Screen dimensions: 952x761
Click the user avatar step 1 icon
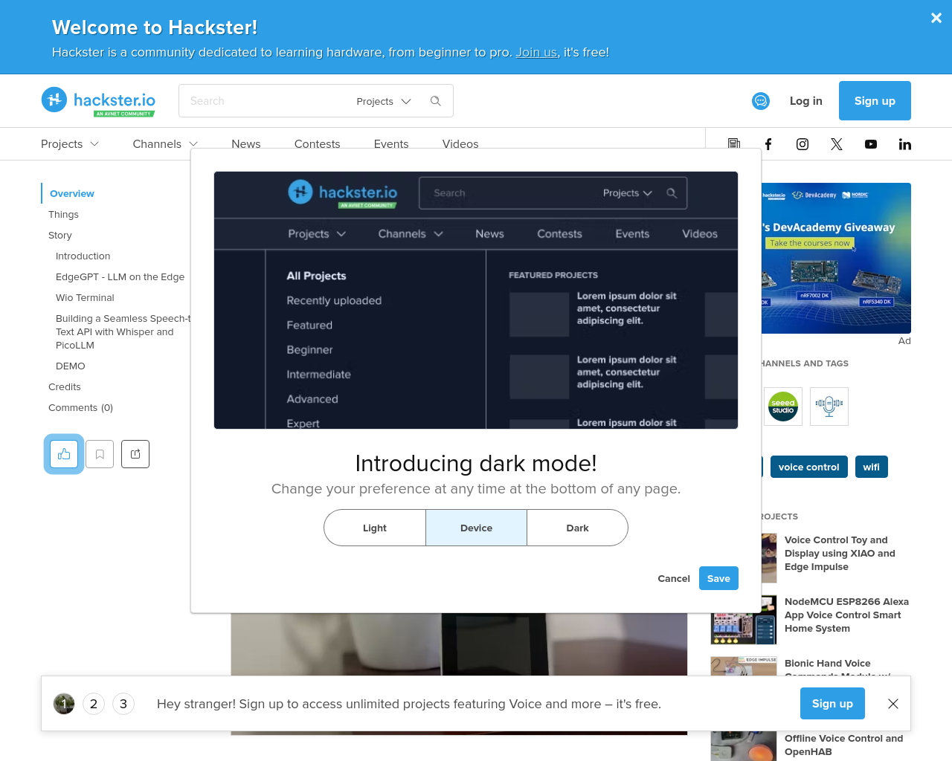[64, 704]
